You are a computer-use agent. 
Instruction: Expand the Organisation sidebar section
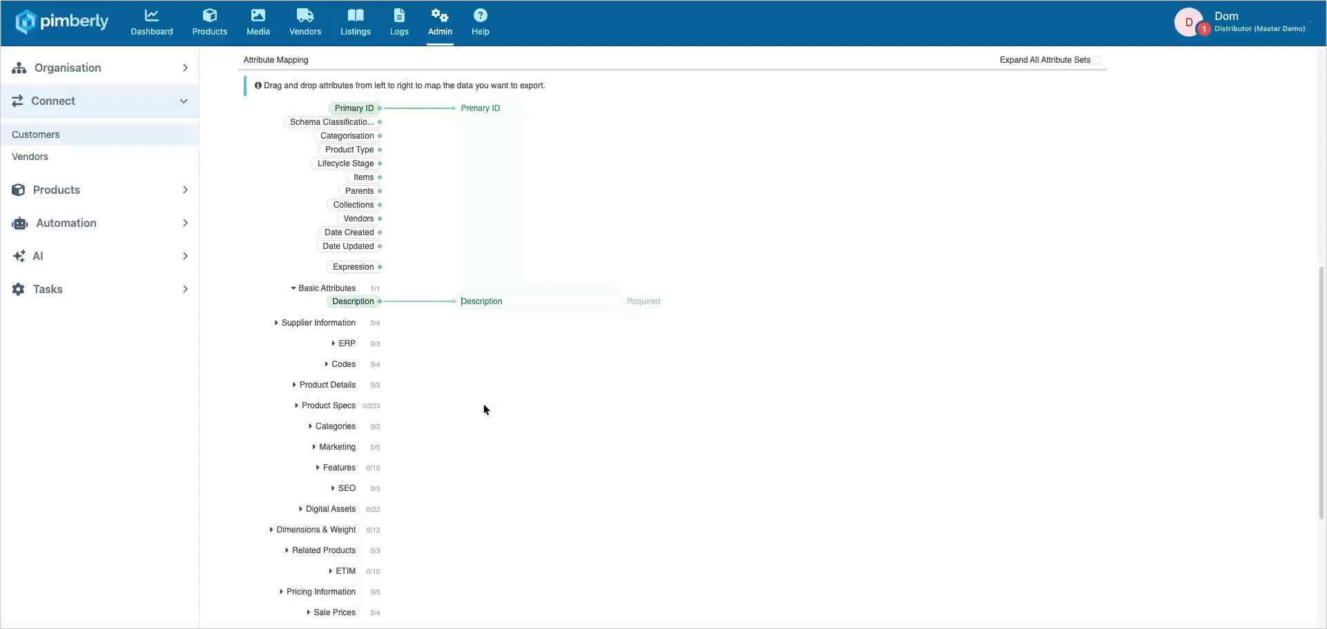point(100,68)
